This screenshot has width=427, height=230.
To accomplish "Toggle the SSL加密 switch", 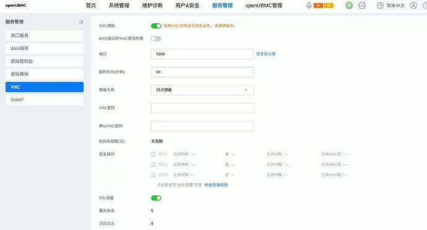I will [x=156, y=198].
